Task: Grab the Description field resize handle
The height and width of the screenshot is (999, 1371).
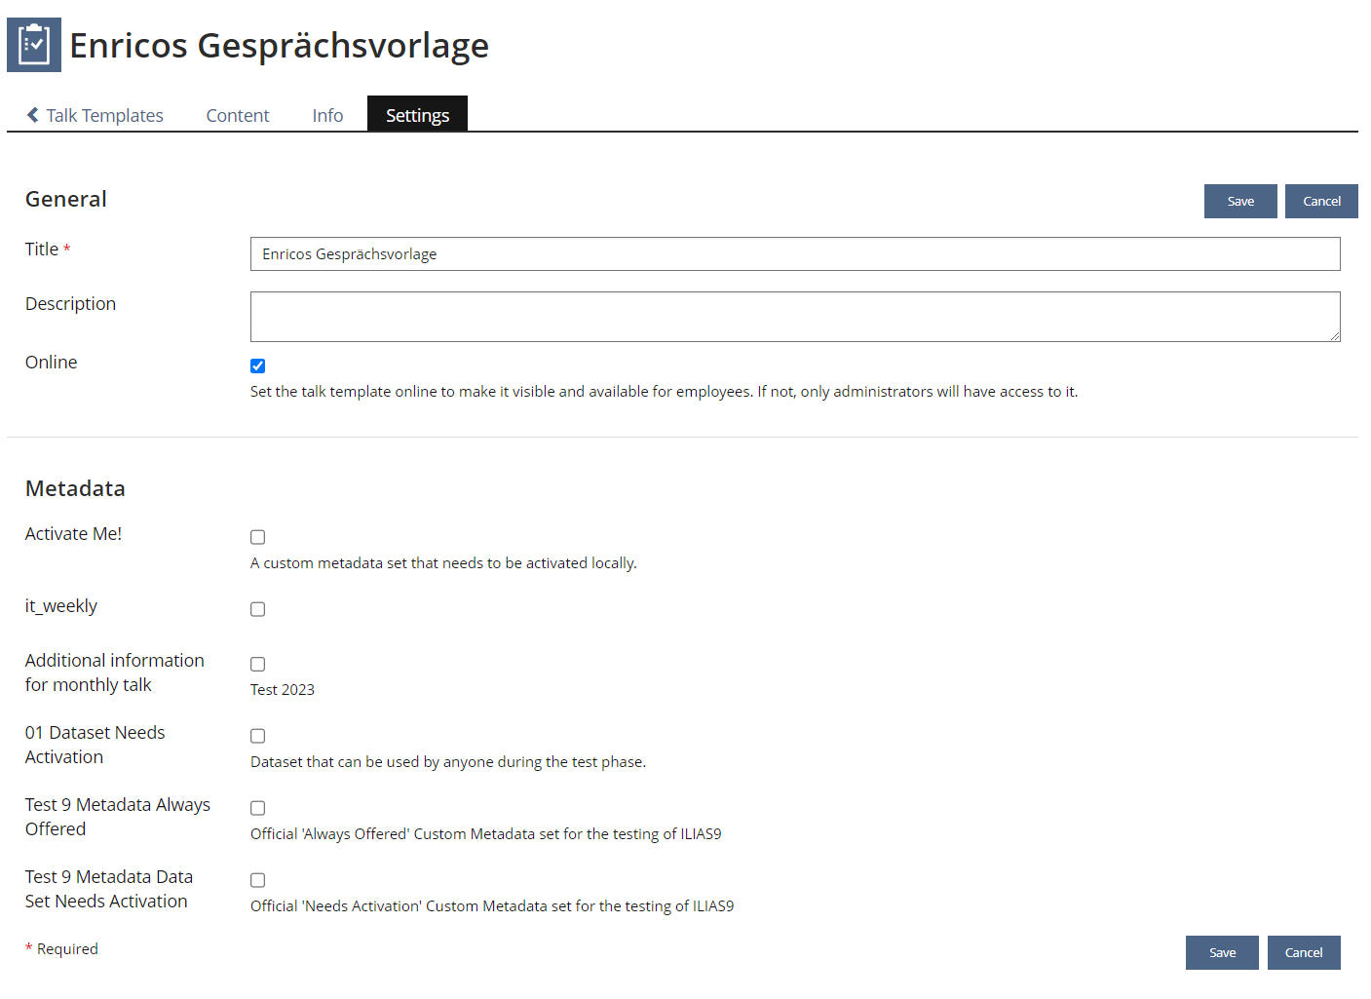Action: tap(1334, 335)
